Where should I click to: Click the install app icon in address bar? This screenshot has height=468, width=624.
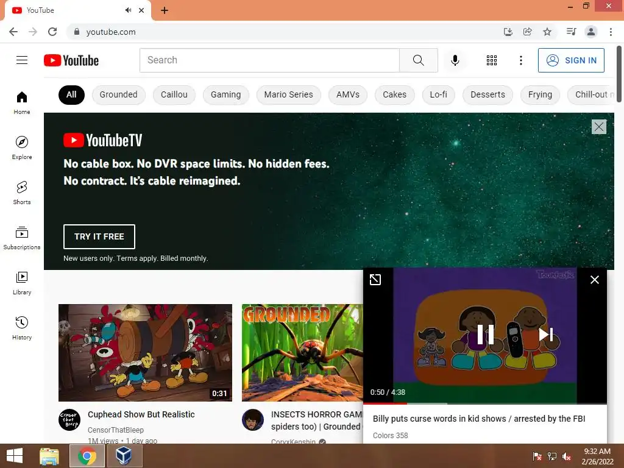tap(508, 32)
